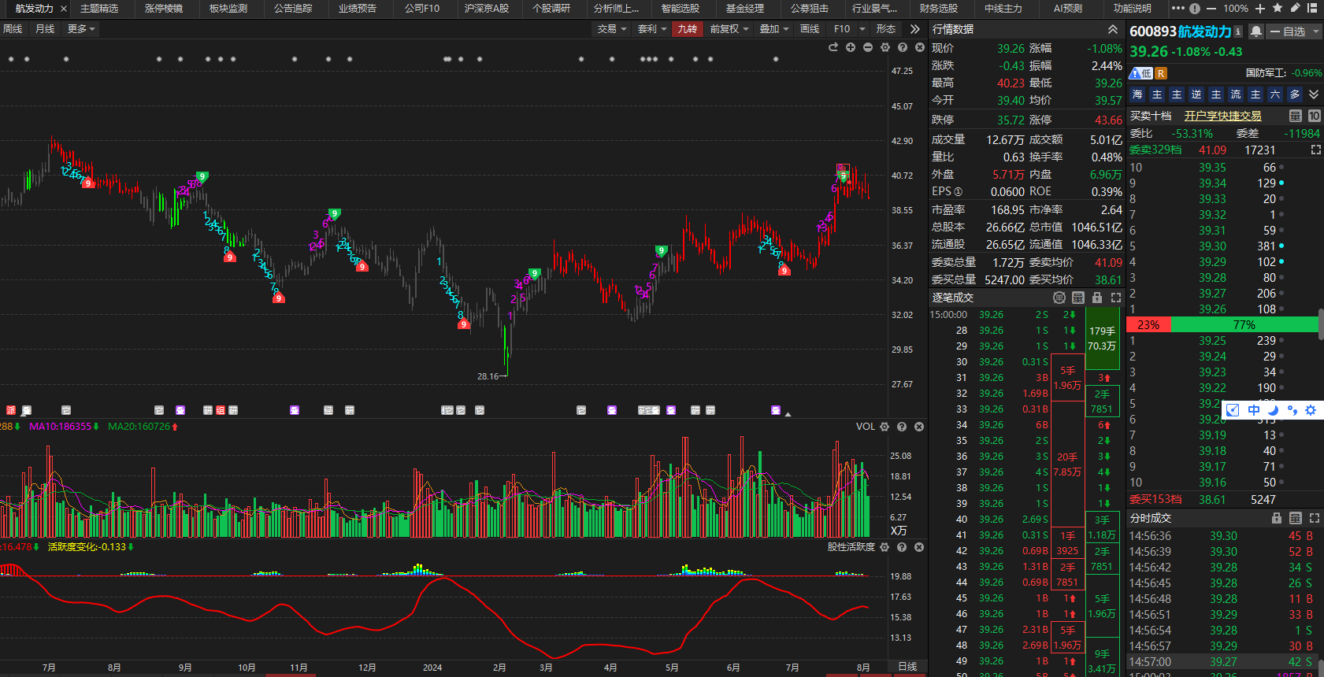Expand the tag row with double-chevron
The height and width of the screenshot is (677, 1324).
click(1314, 94)
